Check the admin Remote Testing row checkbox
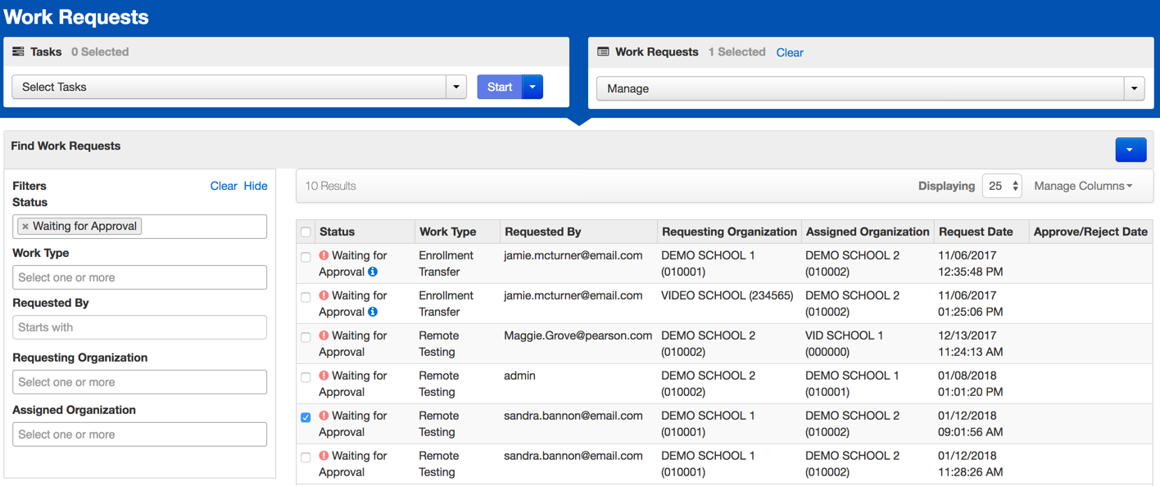Screen dimensions: 1160x486 pyautogui.click(x=306, y=377)
